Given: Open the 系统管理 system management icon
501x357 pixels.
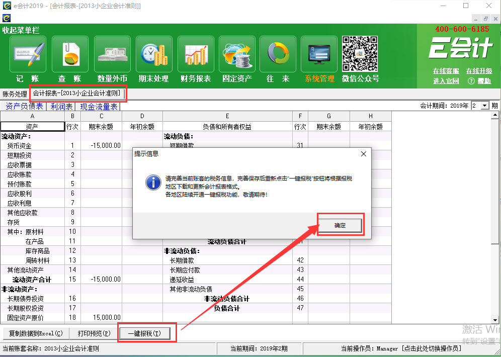Looking at the screenshot, I should coord(319,54).
